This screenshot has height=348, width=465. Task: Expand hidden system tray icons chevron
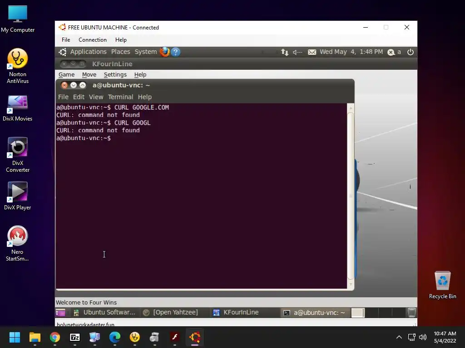click(399, 337)
